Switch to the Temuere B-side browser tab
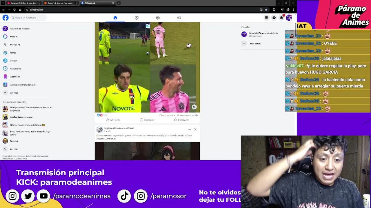Viewport: 371px width, 208px height. (x=61, y=3)
